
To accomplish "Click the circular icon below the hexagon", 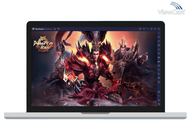I will point(159,82).
